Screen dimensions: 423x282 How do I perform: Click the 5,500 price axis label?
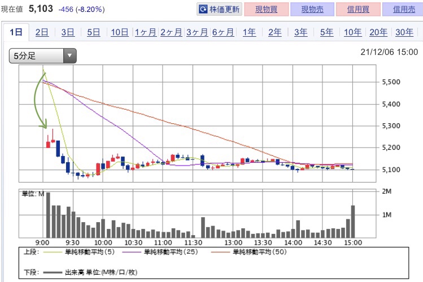[391, 82]
